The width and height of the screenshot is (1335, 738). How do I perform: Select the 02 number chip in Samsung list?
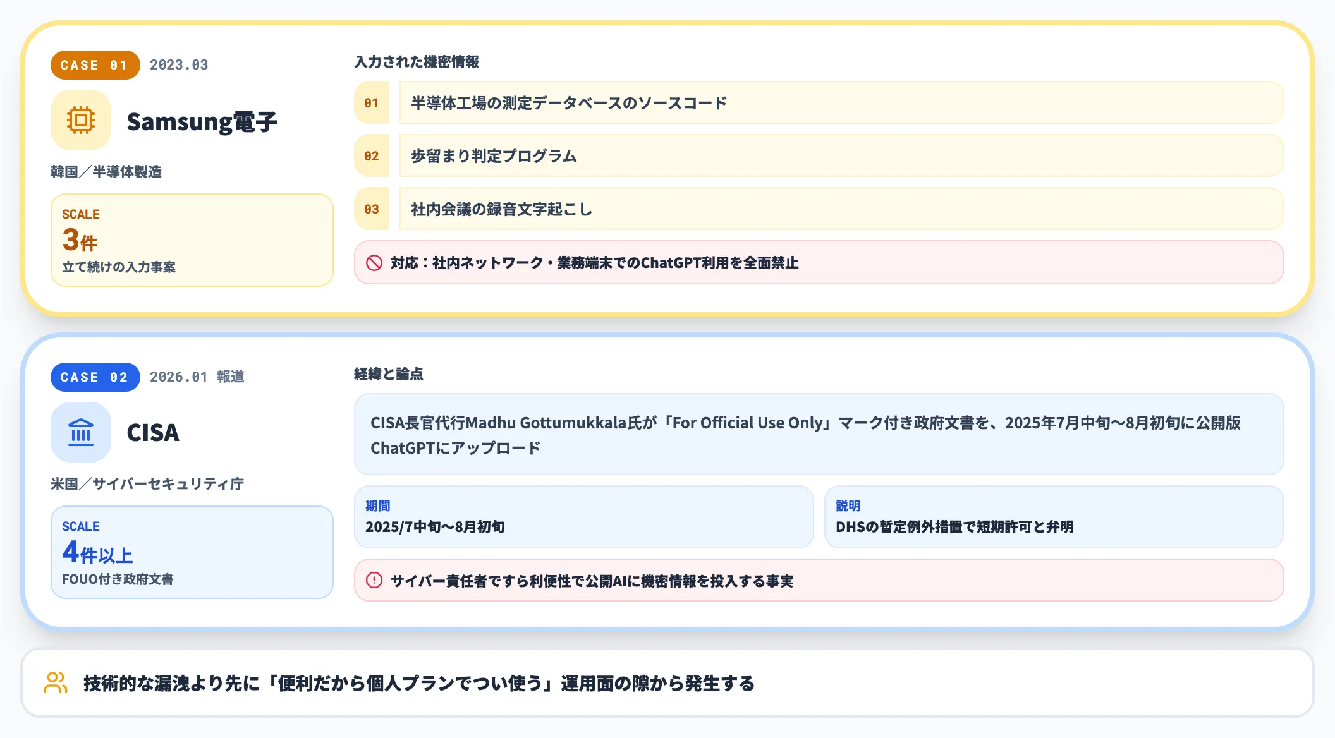[372, 156]
